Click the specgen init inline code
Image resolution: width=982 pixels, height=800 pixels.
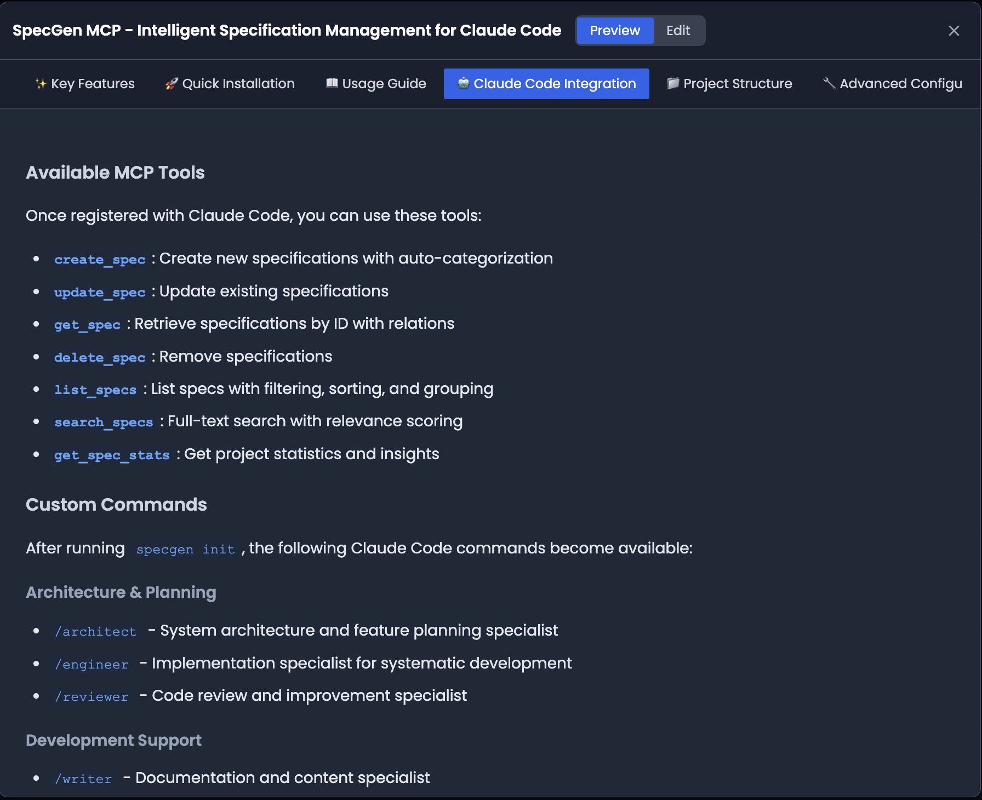185,549
